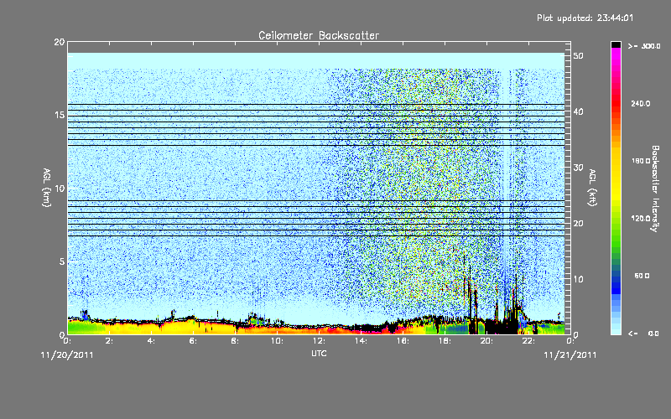
Task: Select the '>= 300.0' colorbar maximum label
Action: (644, 46)
